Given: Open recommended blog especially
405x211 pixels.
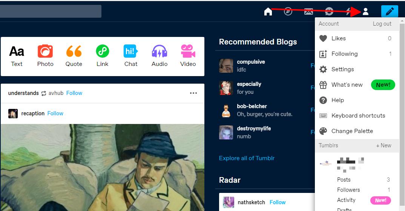Looking at the screenshot, I should (249, 84).
